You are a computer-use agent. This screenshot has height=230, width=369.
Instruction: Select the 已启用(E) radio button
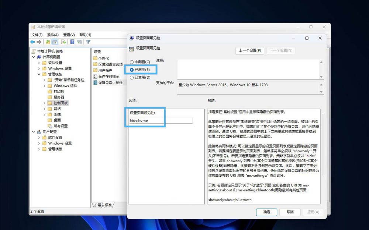(132, 70)
